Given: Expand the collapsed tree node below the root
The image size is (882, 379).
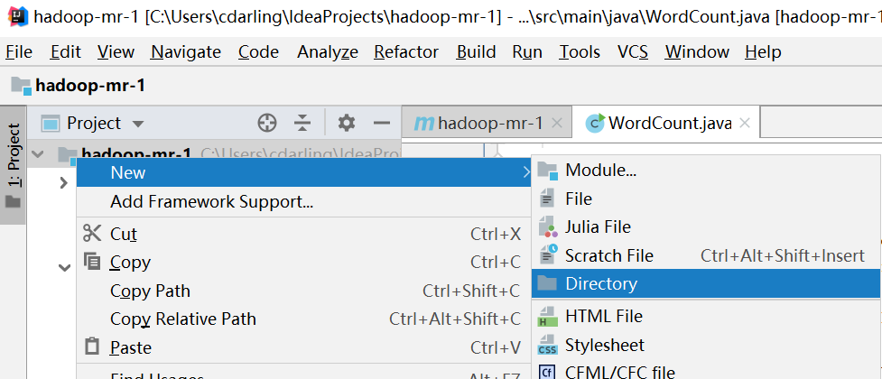Looking at the screenshot, I should [63, 182].
